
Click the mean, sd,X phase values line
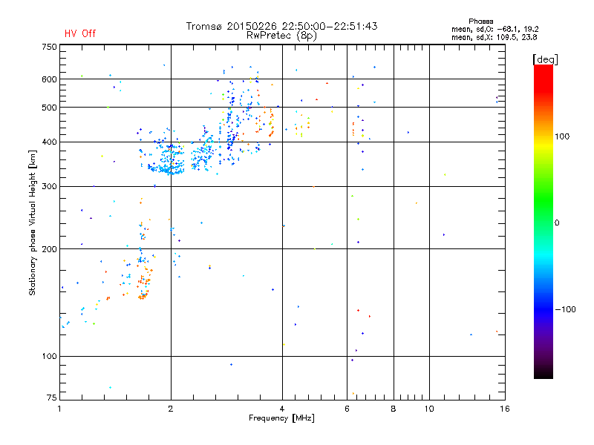(x=494, y=37)
